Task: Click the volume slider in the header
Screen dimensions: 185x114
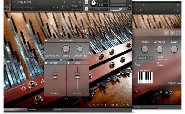Action: click(x=118, y=10)
